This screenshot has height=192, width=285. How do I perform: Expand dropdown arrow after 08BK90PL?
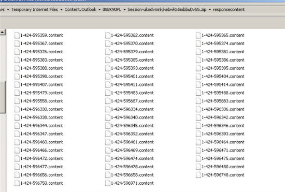coord(124,10)
